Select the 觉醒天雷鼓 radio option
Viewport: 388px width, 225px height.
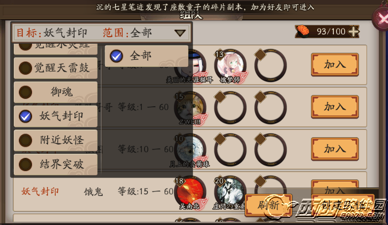point(56,68)
